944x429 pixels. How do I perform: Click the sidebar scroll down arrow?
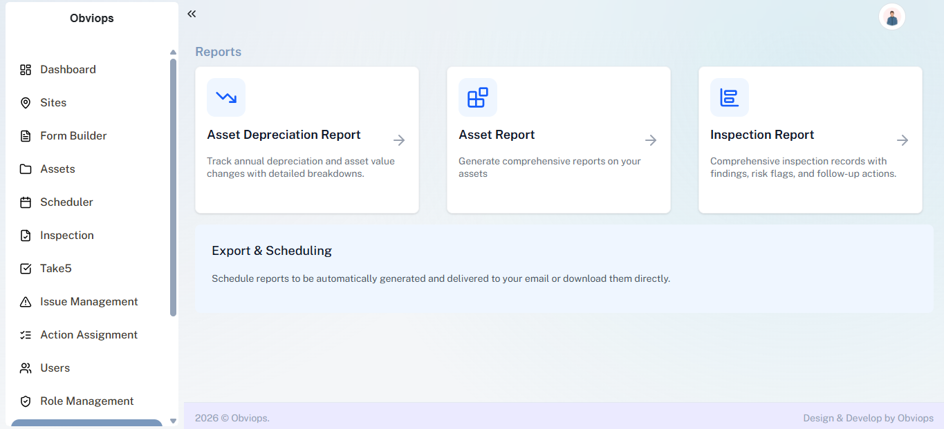click(x=173, y=421)
